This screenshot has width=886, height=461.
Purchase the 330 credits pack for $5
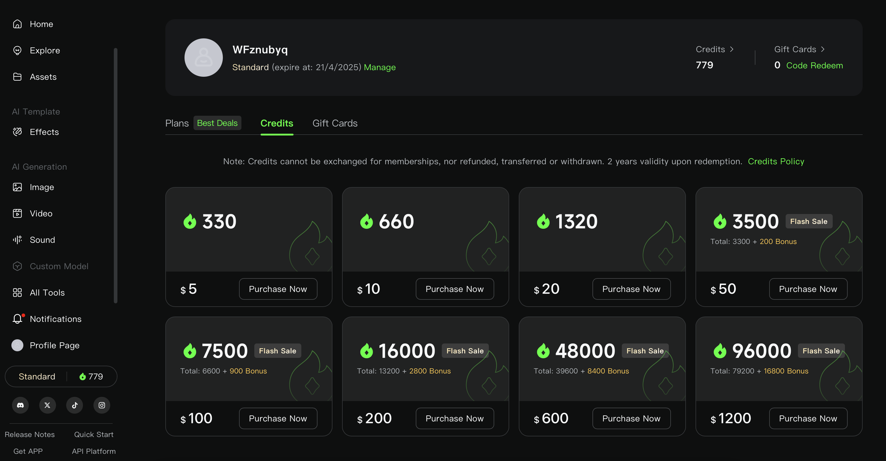278,289
